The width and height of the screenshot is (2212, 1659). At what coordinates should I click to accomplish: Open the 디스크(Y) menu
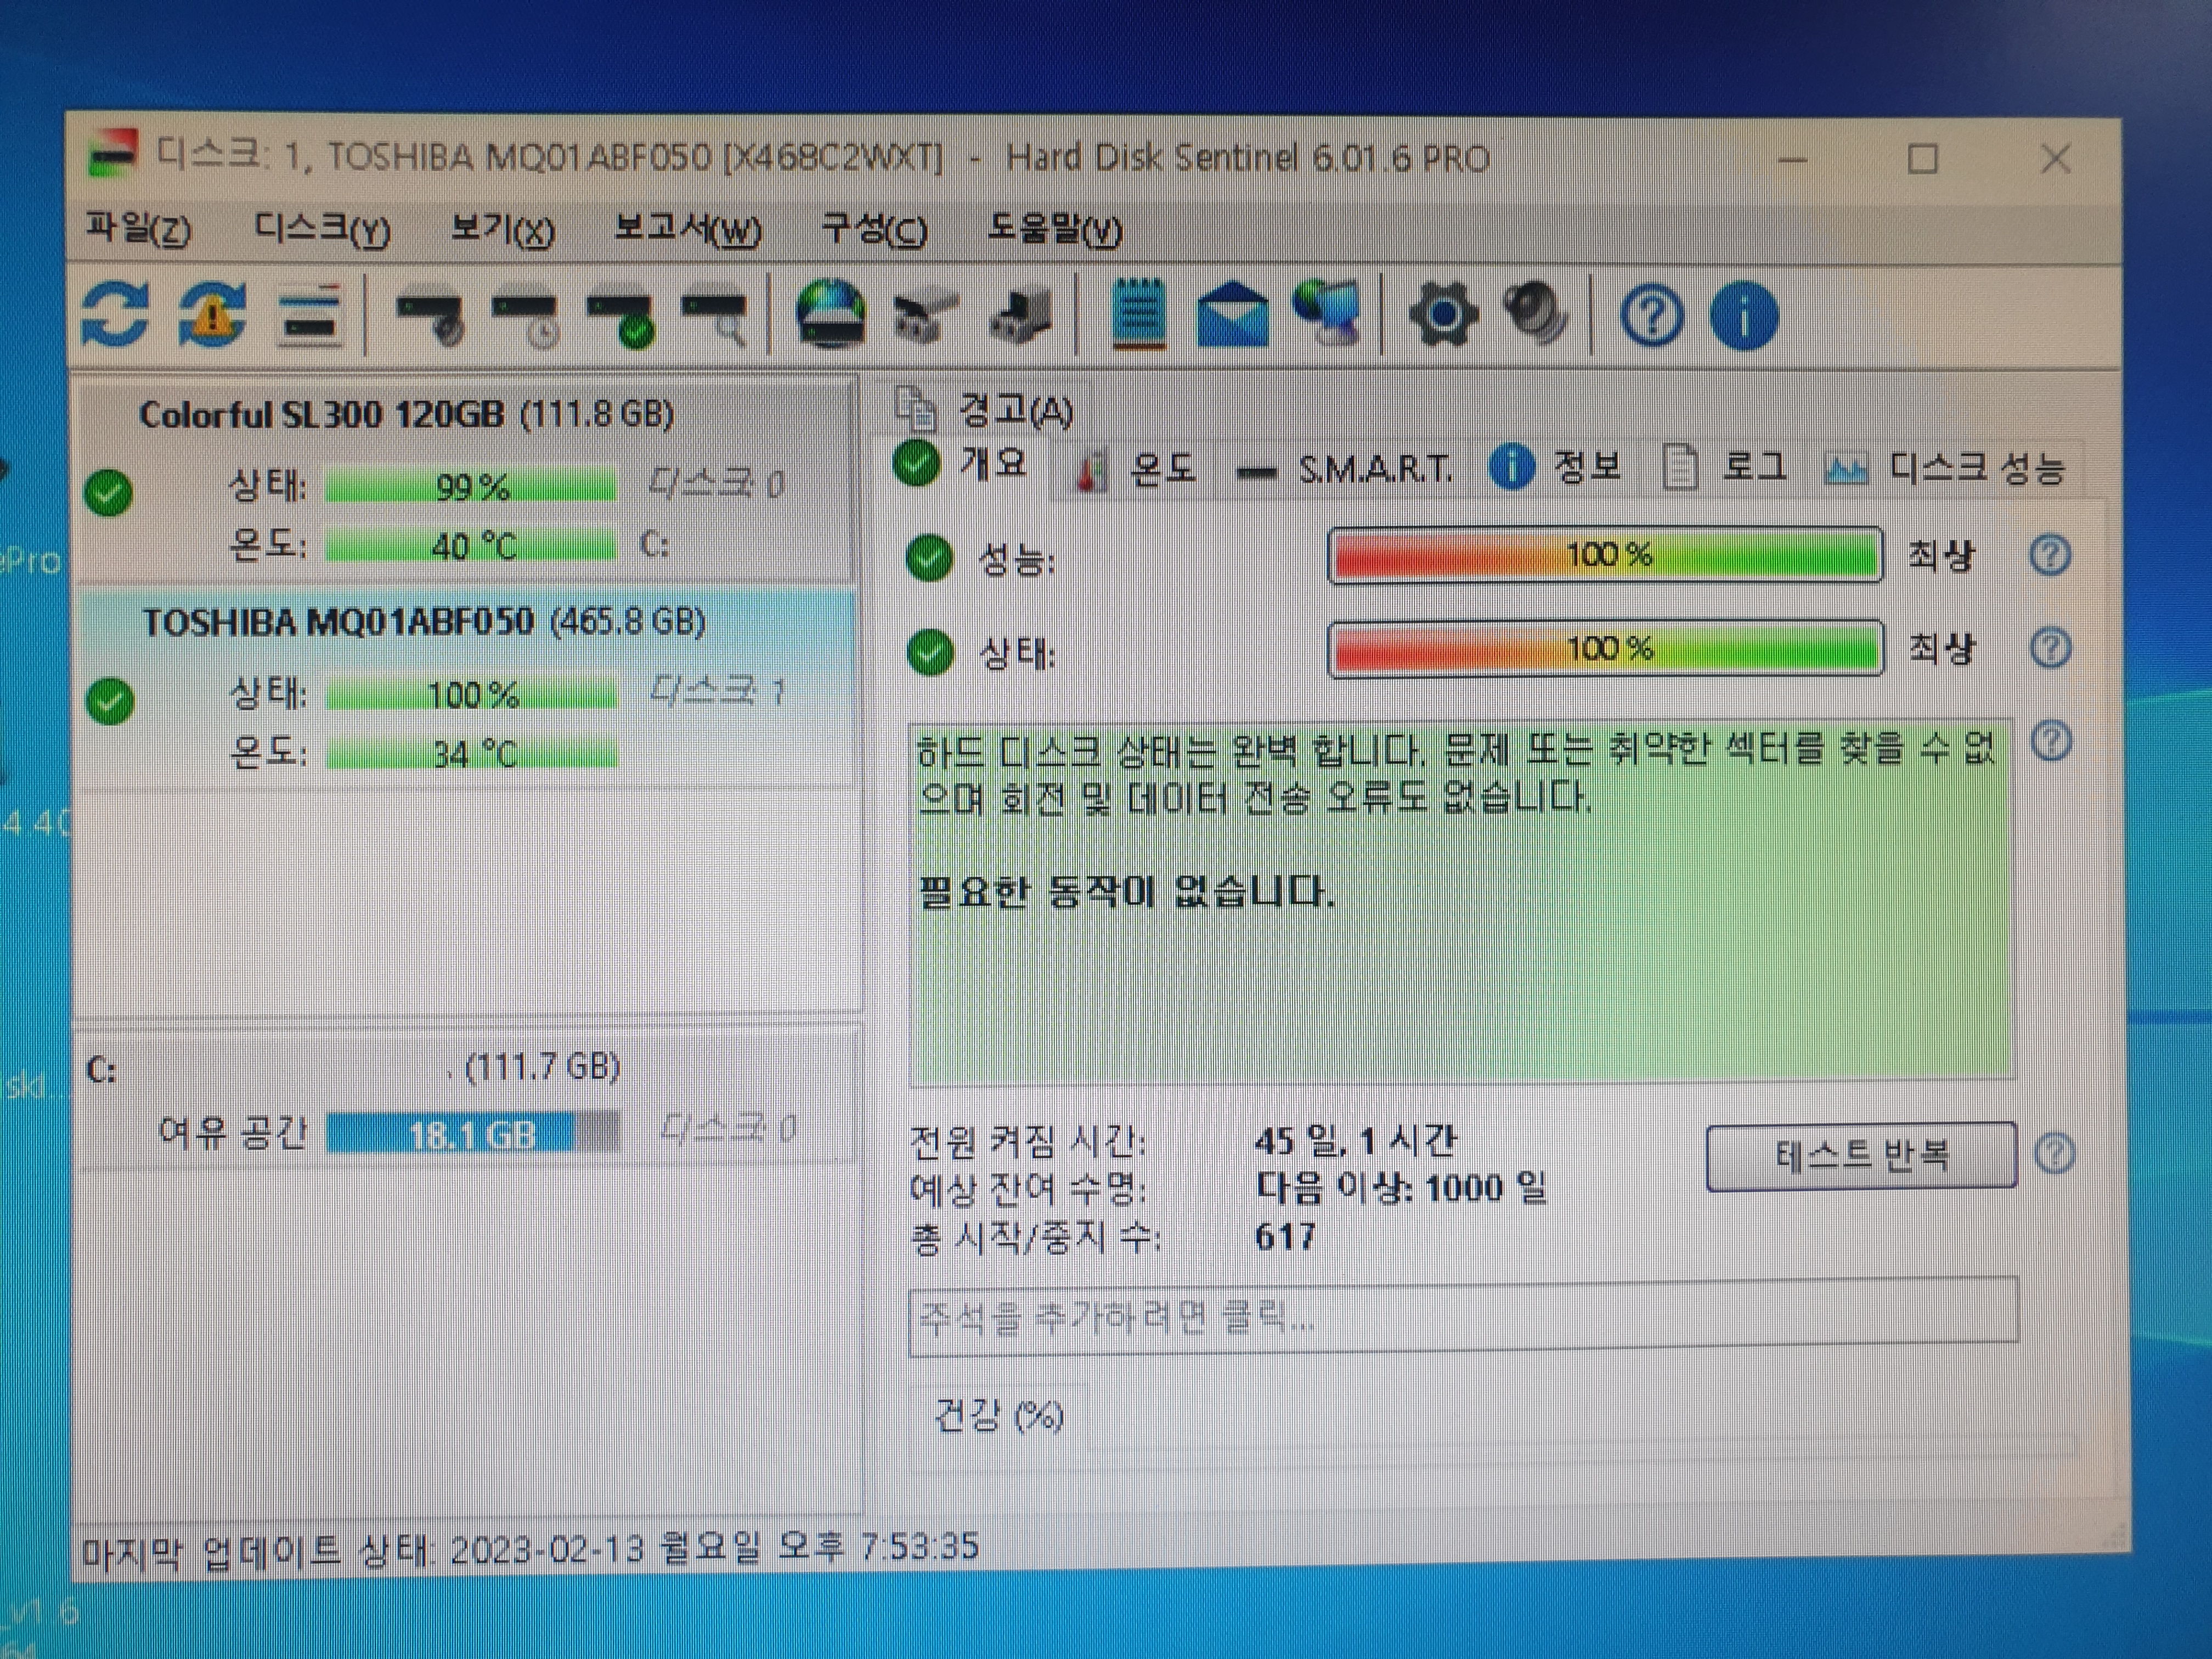[x=323, y=229]
